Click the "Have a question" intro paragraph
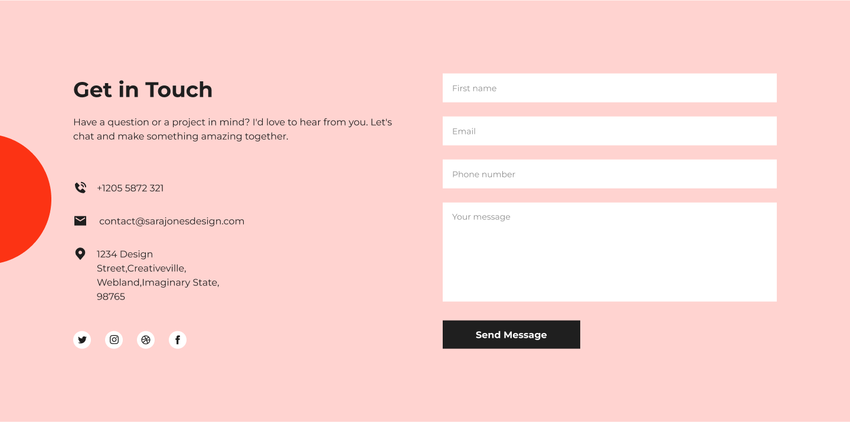This screenshot has width=850, height=422. coord(233,130)
